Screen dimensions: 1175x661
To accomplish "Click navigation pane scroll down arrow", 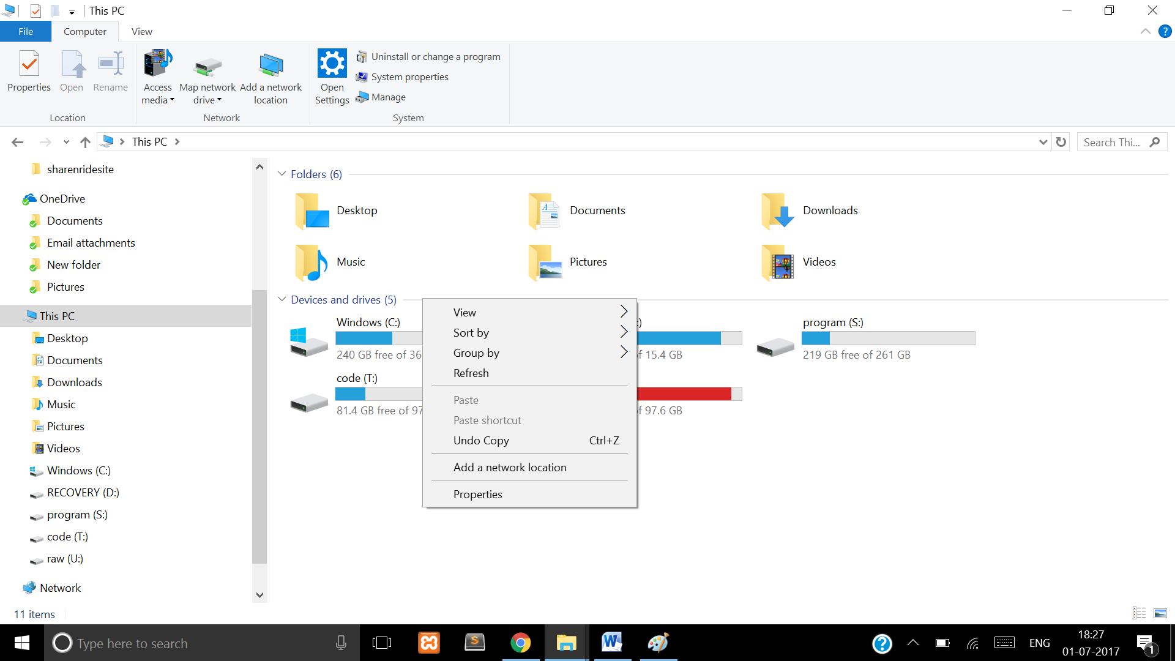I will pyautogui.click(x=259, y=595).
